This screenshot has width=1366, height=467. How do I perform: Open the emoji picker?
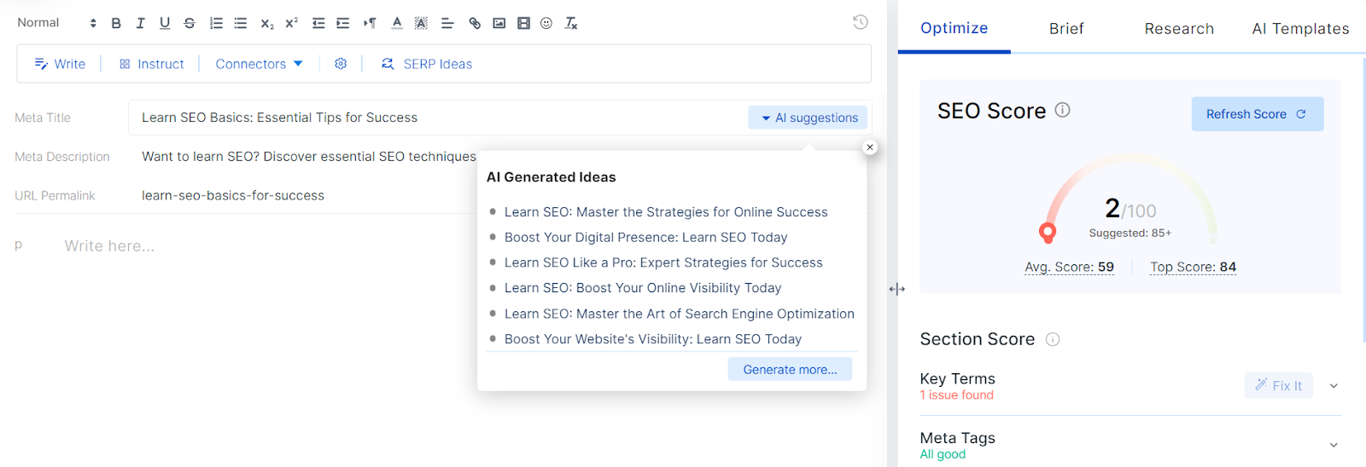[x=546, y=23]
